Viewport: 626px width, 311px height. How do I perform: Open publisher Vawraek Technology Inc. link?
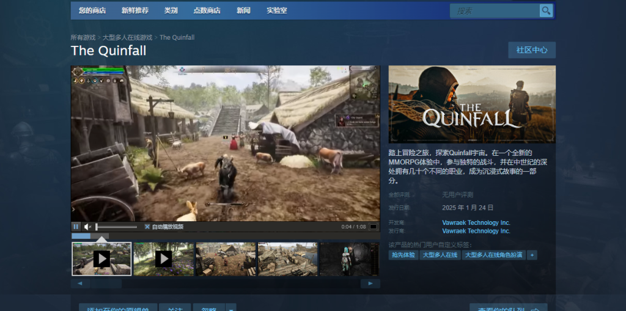click(x=476, y=231)
